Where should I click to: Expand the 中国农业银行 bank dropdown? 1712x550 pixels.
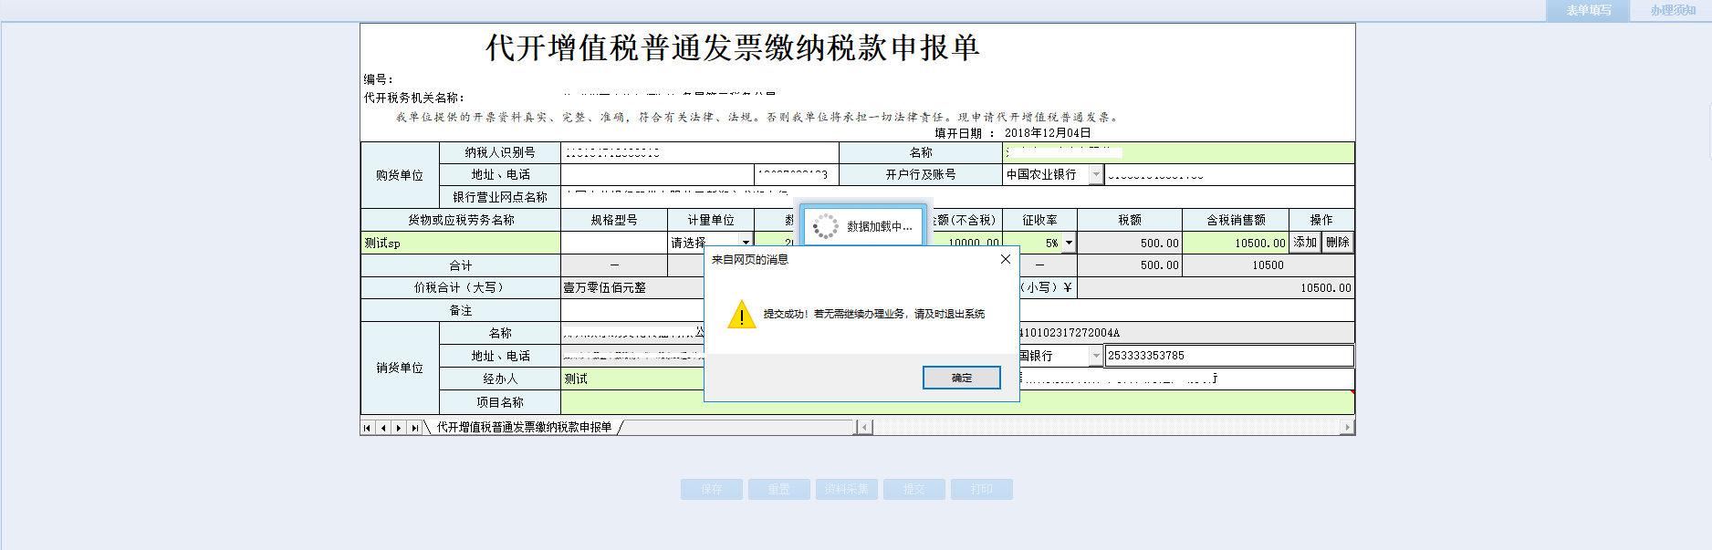1096,174
